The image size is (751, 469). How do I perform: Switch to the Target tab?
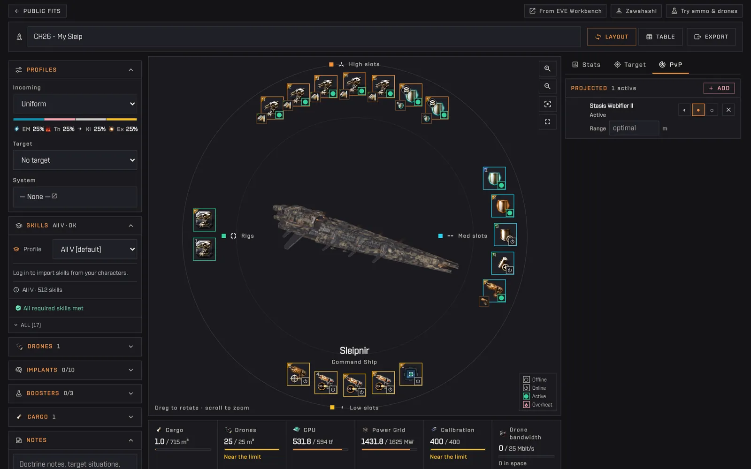(630, 65)
